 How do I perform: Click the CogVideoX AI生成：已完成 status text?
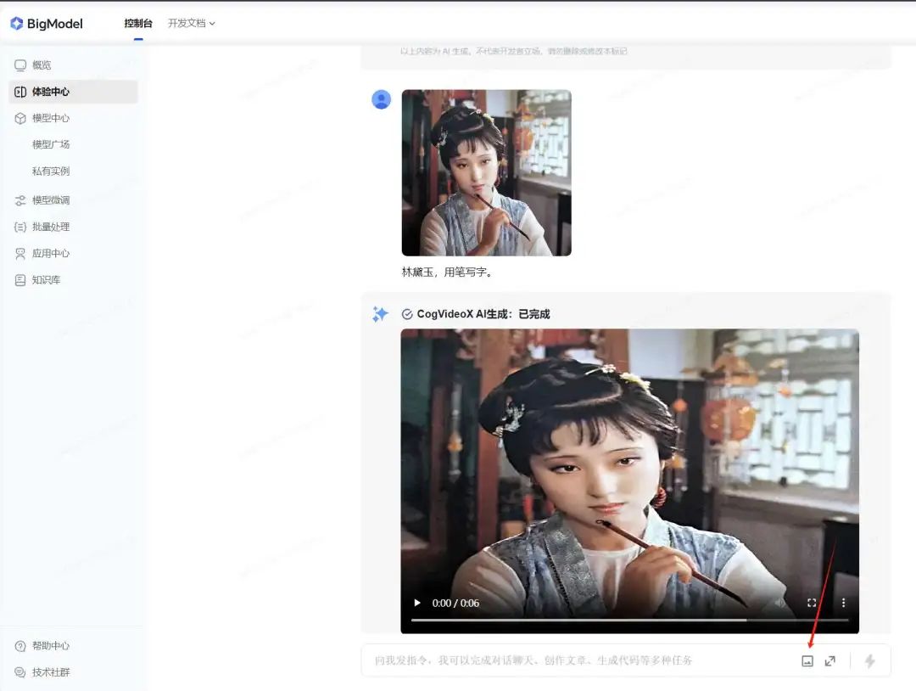pos(483,315)
